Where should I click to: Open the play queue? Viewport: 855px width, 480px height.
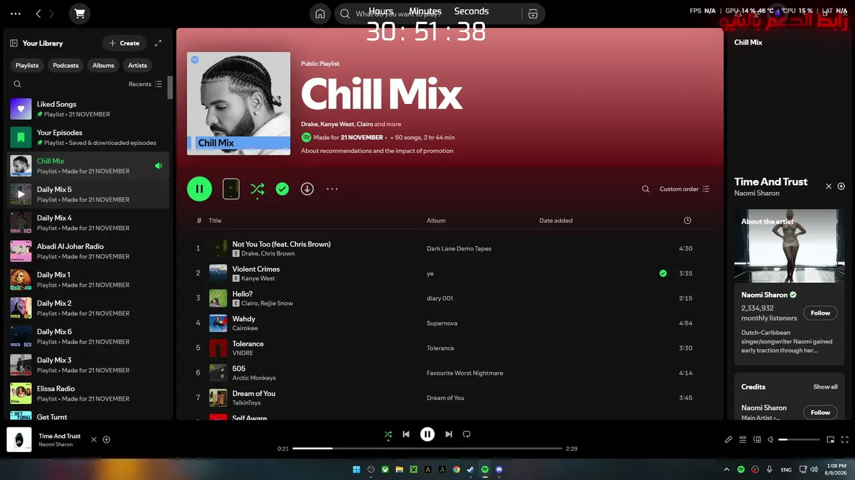[743, 439]
